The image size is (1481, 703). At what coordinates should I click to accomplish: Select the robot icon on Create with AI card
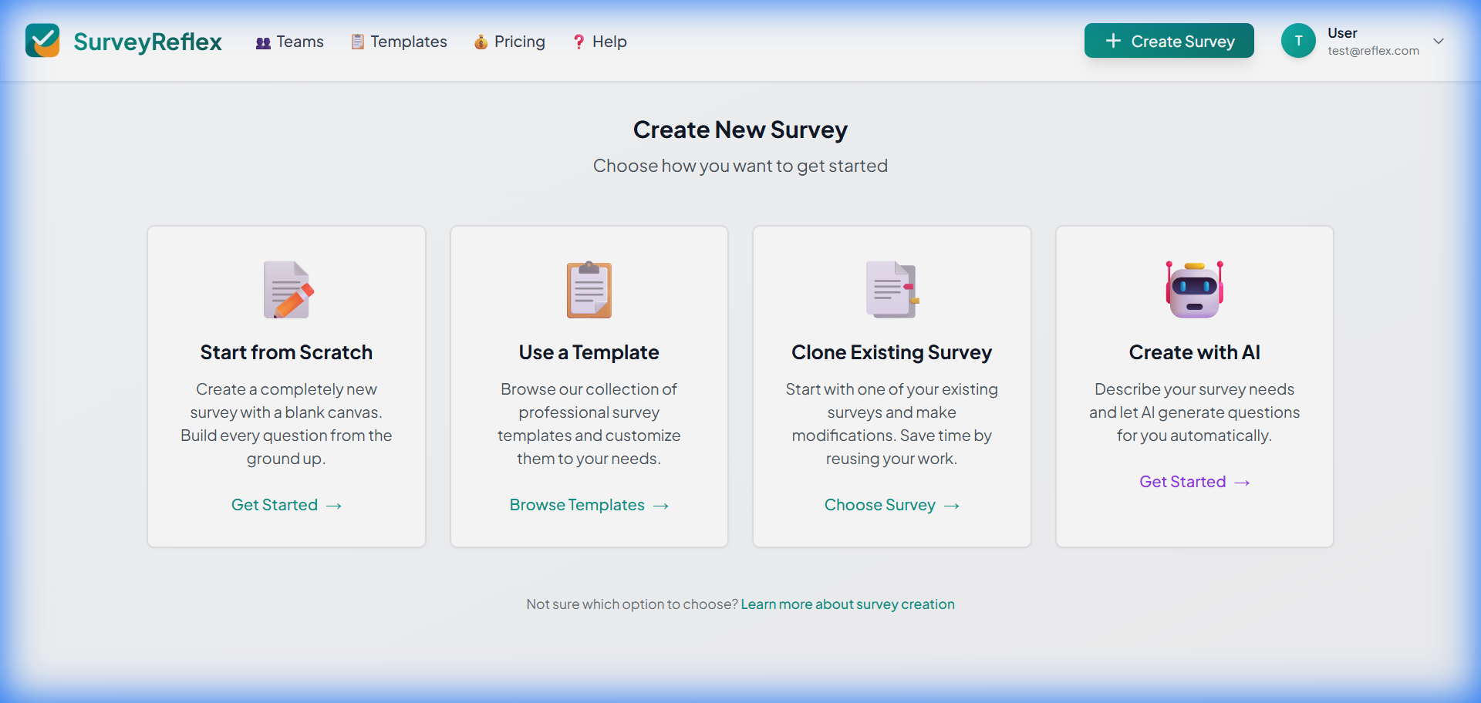(1194, 290)
